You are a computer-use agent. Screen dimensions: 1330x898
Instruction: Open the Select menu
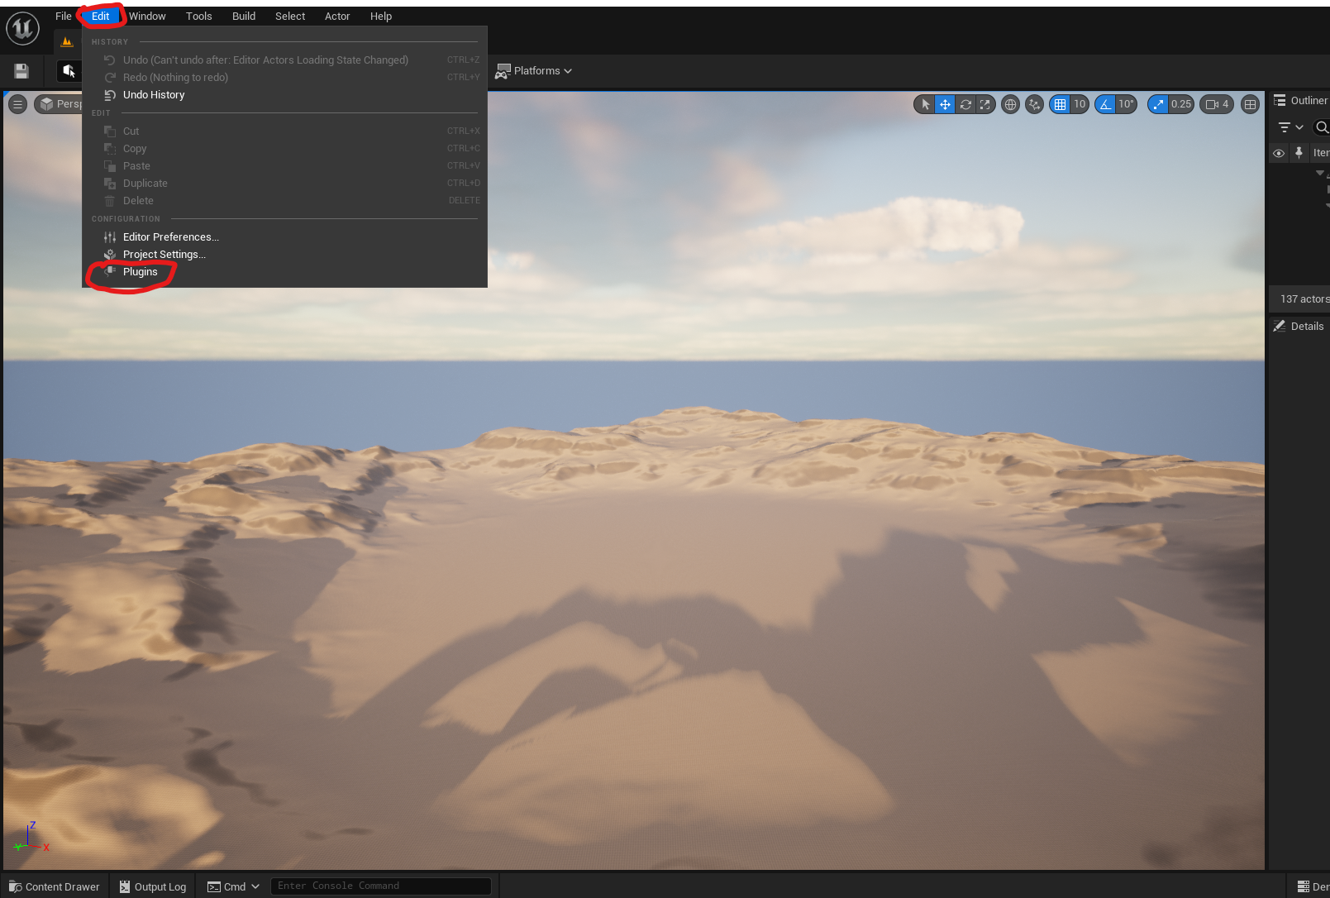[x=290, y=17]
